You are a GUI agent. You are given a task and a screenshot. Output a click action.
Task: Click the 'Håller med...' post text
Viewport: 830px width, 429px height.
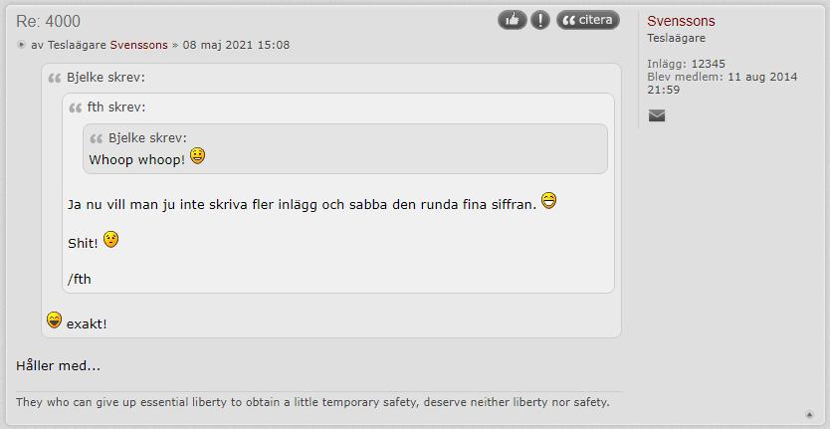click(x=59, y=365)
